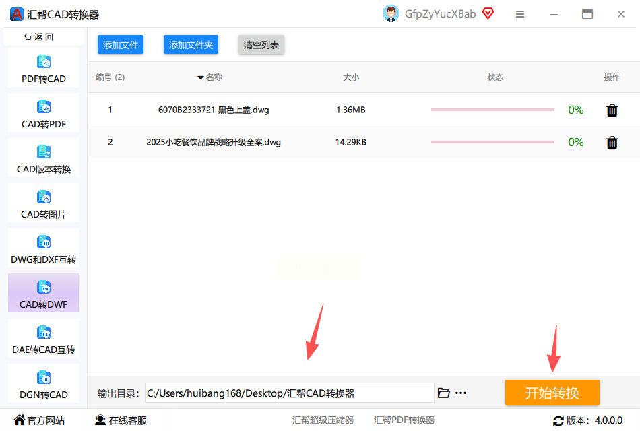
Task: Delete the 6070B2333721 黑色上盖.dwg row
Action: [612, 110]
